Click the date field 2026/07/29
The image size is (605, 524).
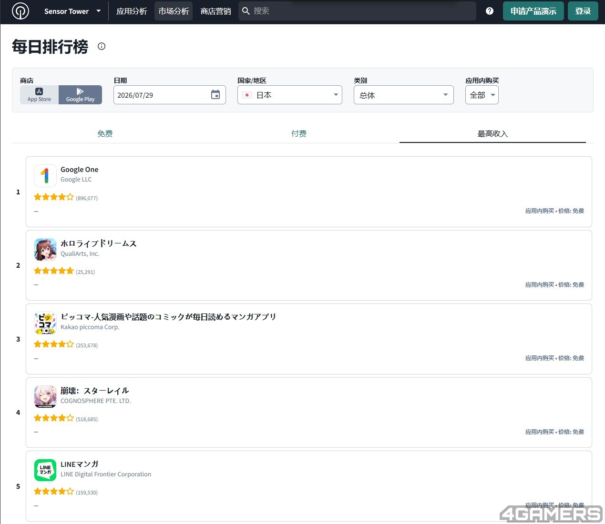point(170,95)
